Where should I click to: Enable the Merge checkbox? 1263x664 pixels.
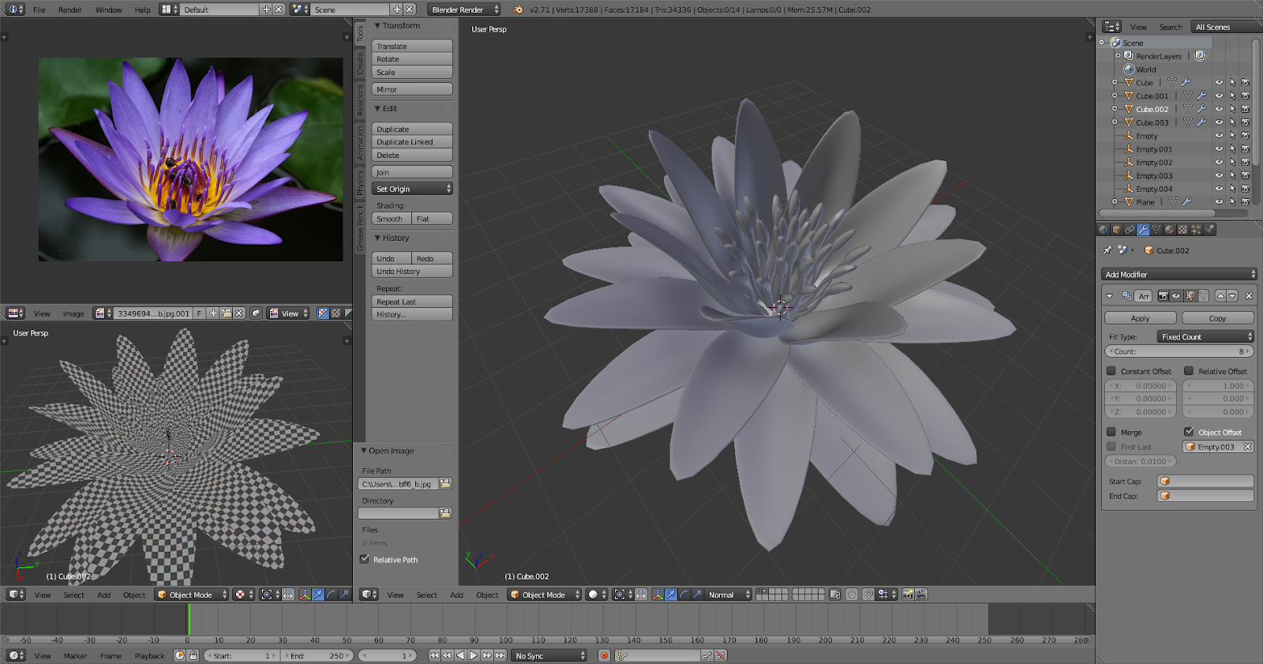point(1111,432)
